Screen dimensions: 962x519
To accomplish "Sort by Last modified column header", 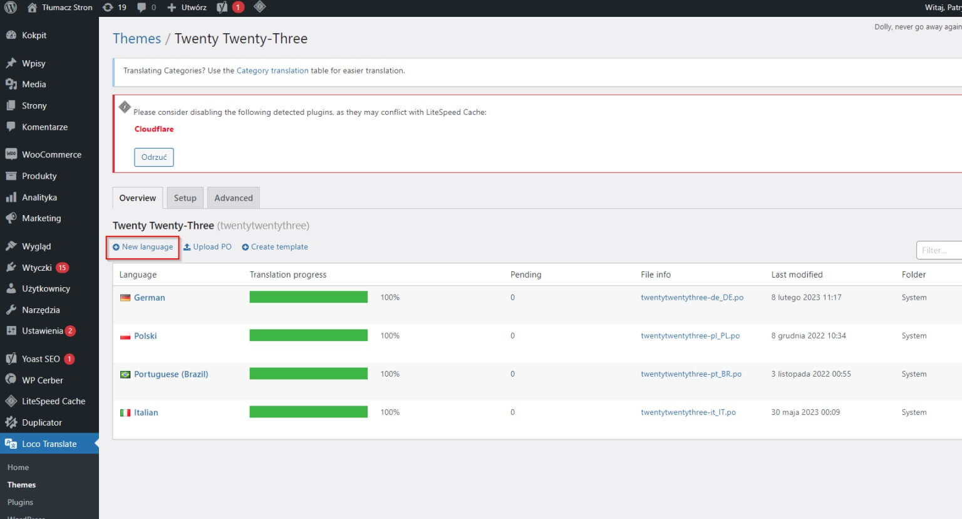I will [x=797, y=275].
